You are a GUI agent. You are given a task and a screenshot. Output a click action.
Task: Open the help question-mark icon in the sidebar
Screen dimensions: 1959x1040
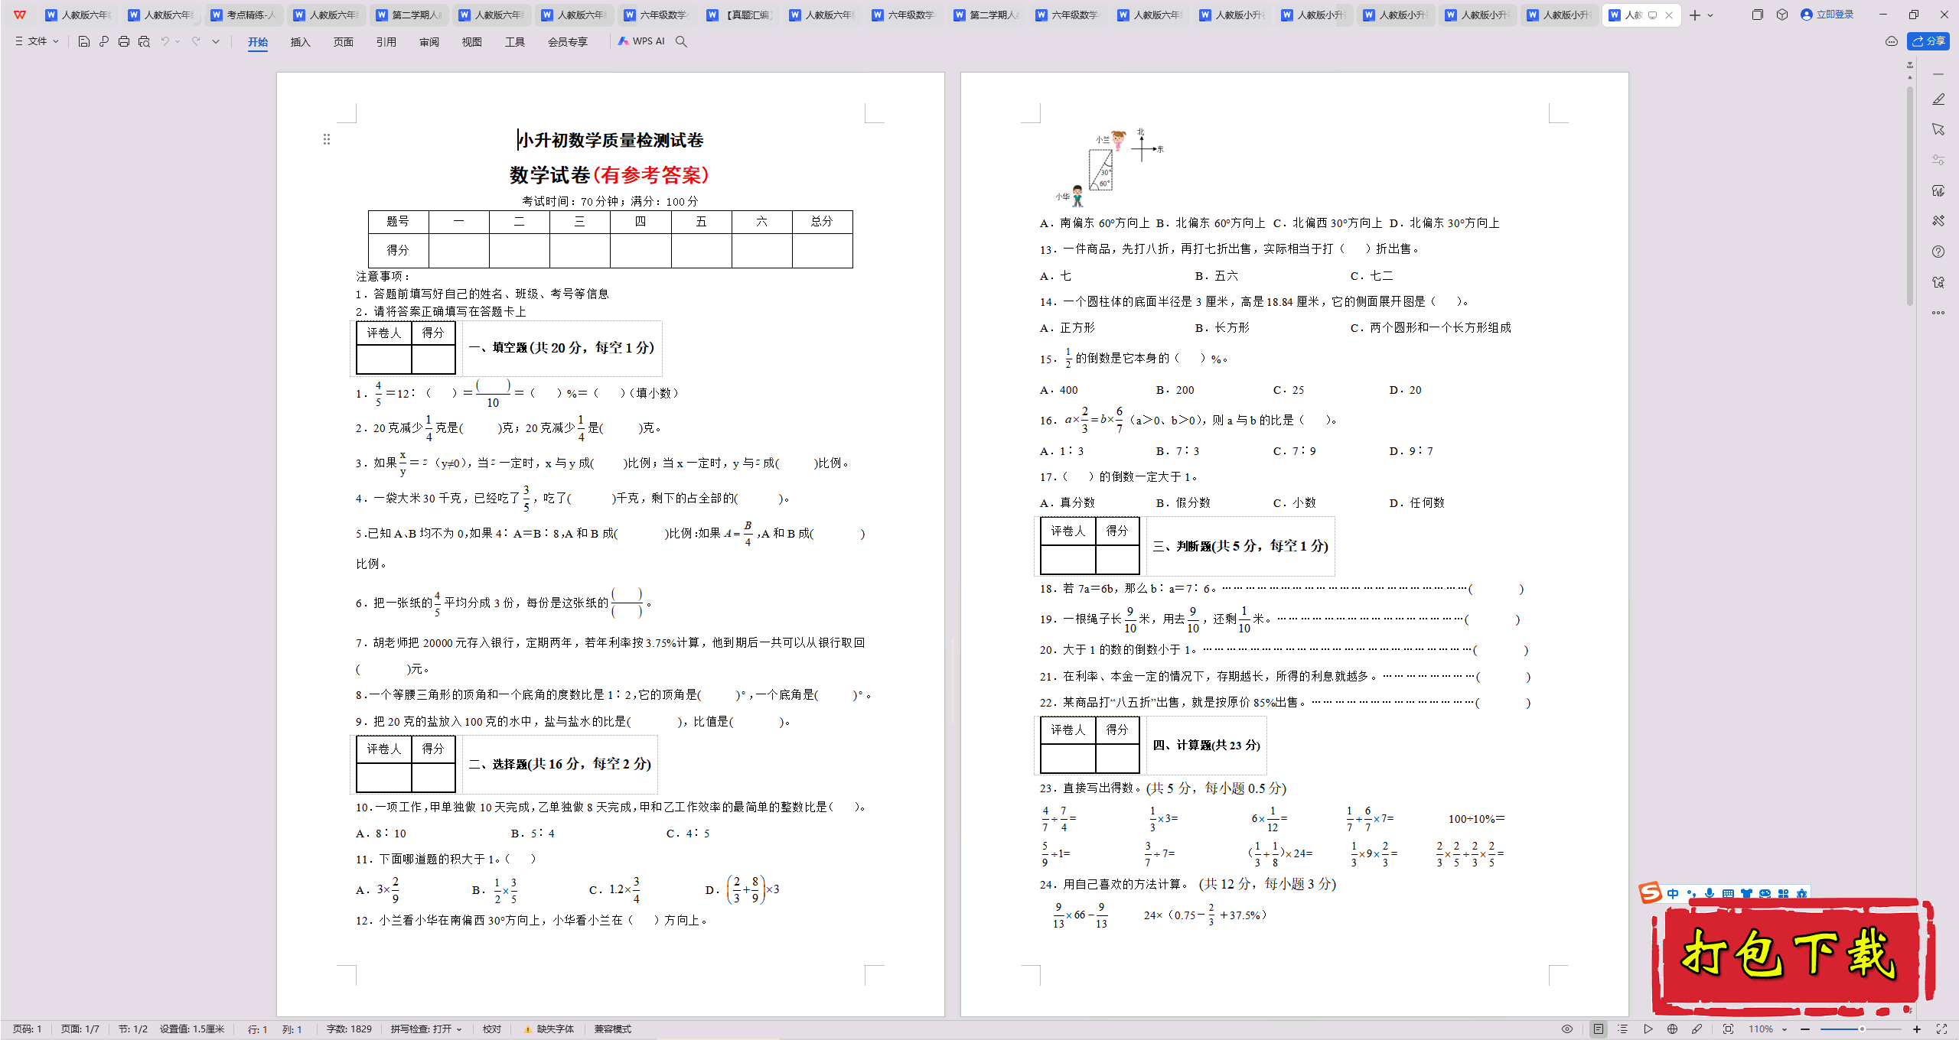(x=1938, y=252)
